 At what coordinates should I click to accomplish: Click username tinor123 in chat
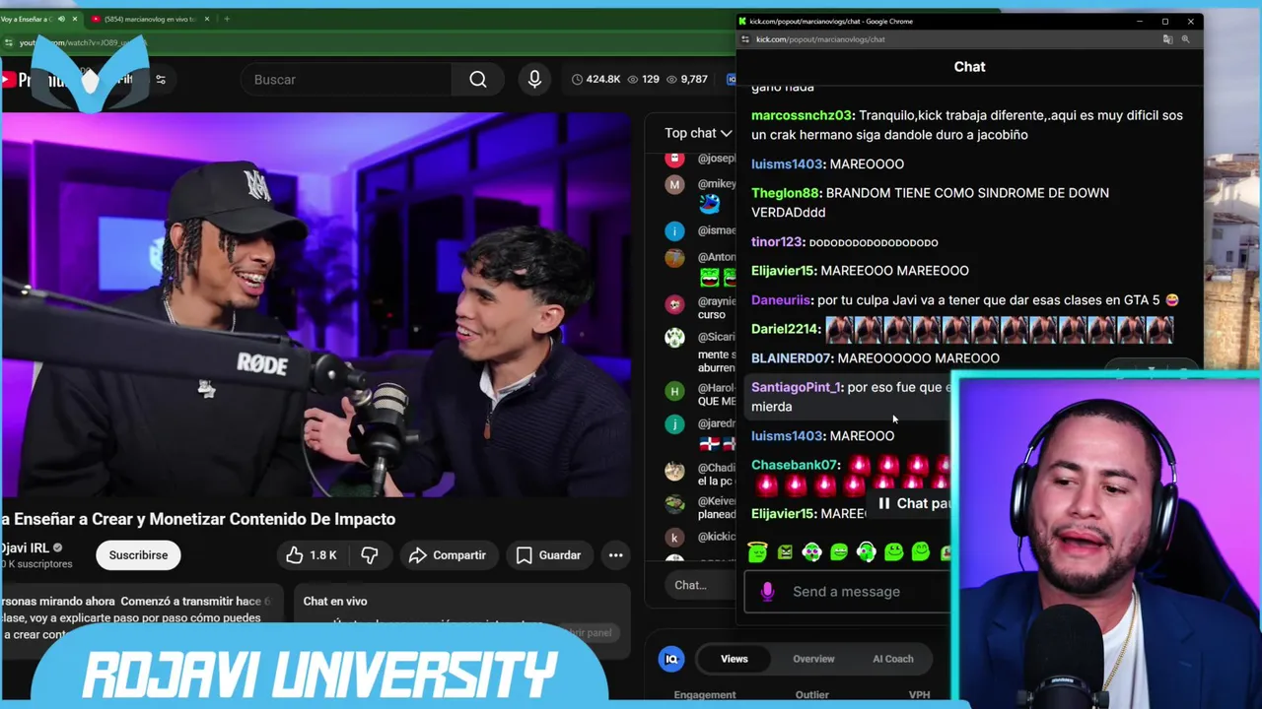click(777, 241)
